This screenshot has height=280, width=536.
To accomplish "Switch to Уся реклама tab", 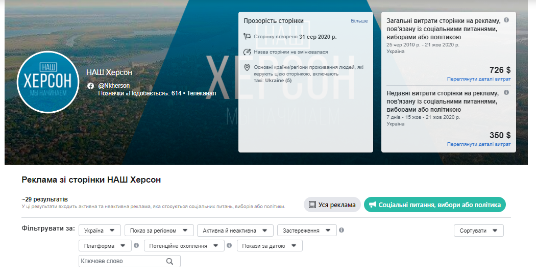I will [x=332, y=205].
